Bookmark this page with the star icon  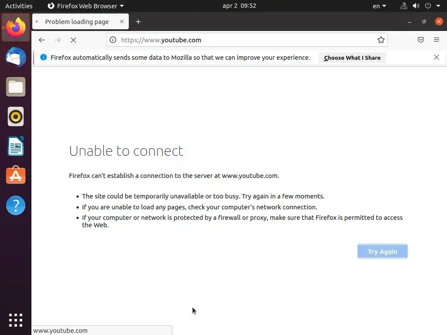pos(381,40)
